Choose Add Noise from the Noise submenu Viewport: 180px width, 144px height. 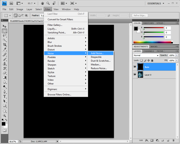coord(97,53)
